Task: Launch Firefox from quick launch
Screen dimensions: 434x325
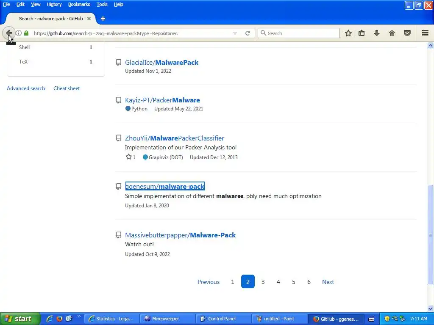Action: (59, 319)
